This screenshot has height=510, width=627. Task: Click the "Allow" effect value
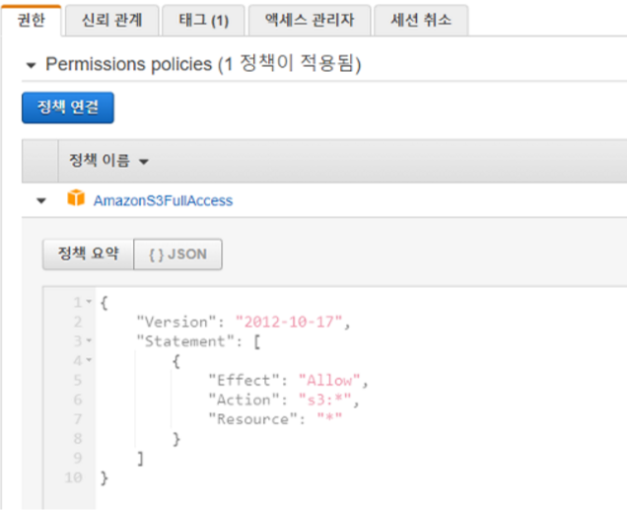point(329,381)
